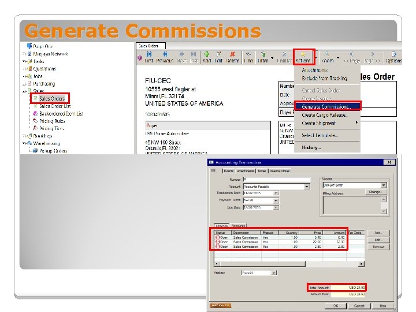
Task: Click the Sales Orders document tab
Action: point(151,46)
